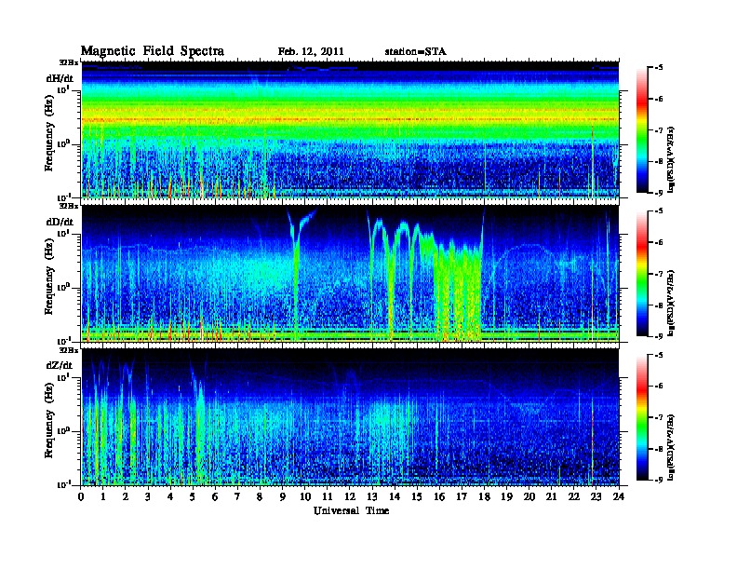Click the -5 value on dZ/dt color scale
The image size is (737, 570).
pos(659,355)
